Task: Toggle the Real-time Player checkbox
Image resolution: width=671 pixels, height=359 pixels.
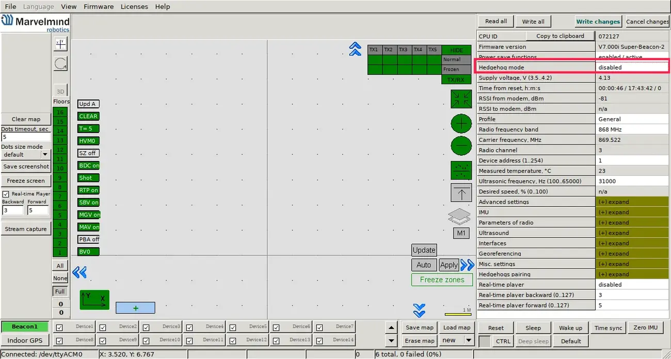Action: coord(6,194)
